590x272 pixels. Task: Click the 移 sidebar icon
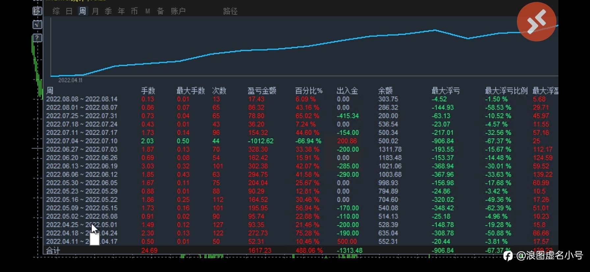pyautogui.click(x=37, y=11)
